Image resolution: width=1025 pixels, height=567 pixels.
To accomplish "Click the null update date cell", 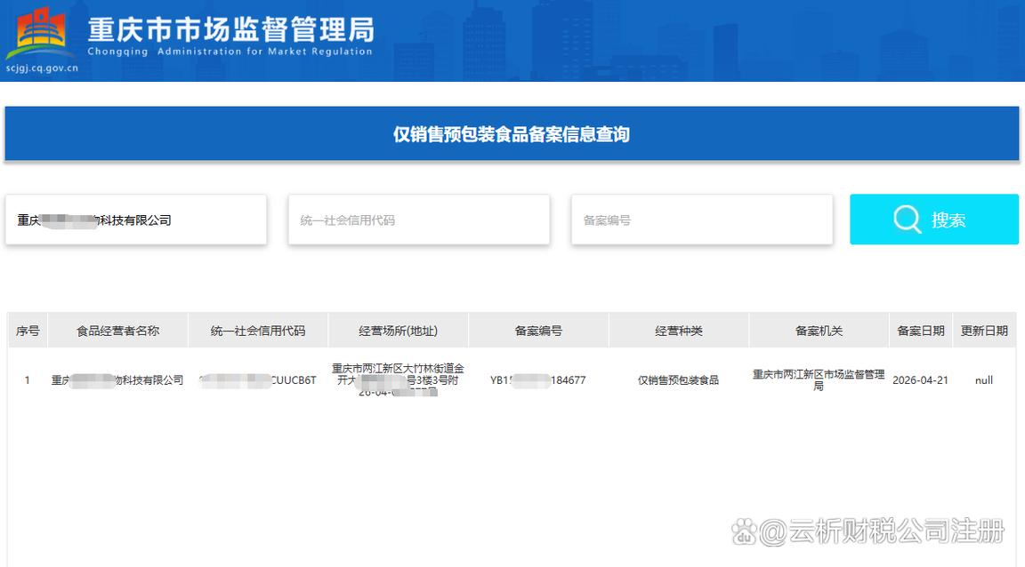I will pyautogui.click(x=984, y=380).
